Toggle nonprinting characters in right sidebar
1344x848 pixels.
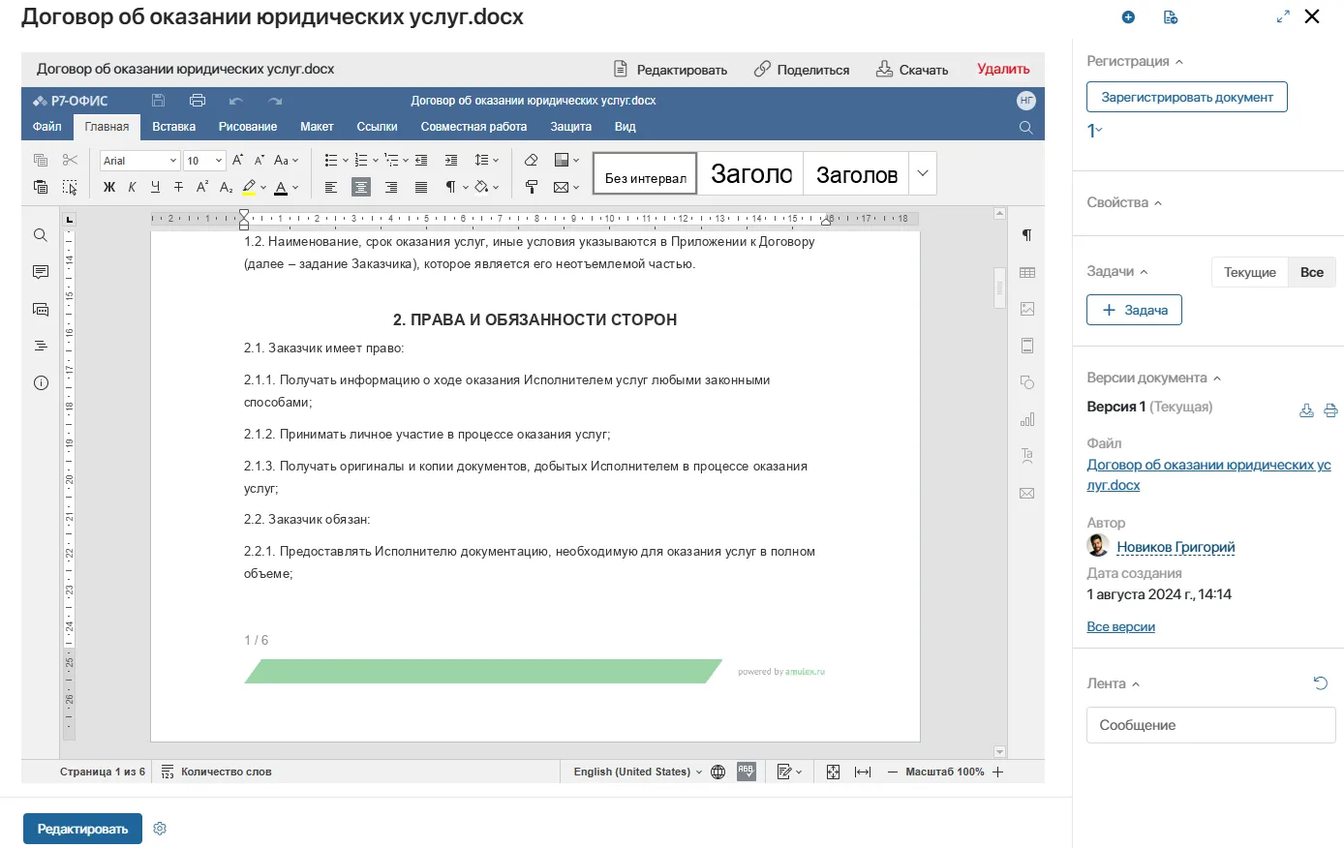coord(1027,235)
